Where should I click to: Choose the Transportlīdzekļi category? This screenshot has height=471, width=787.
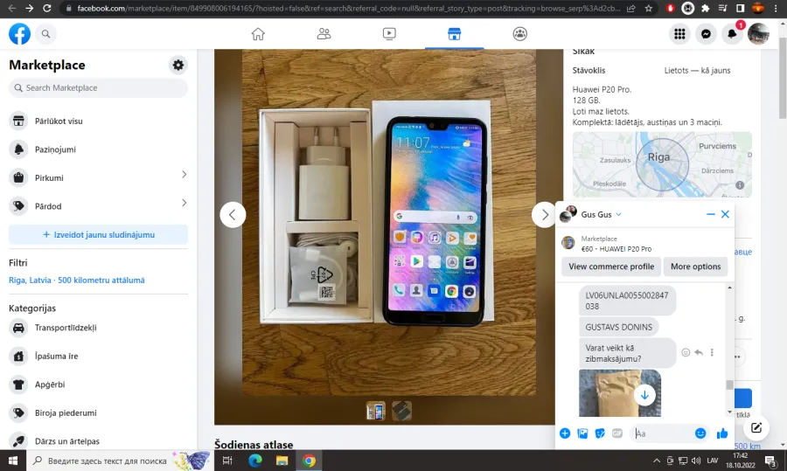[98, 328]
